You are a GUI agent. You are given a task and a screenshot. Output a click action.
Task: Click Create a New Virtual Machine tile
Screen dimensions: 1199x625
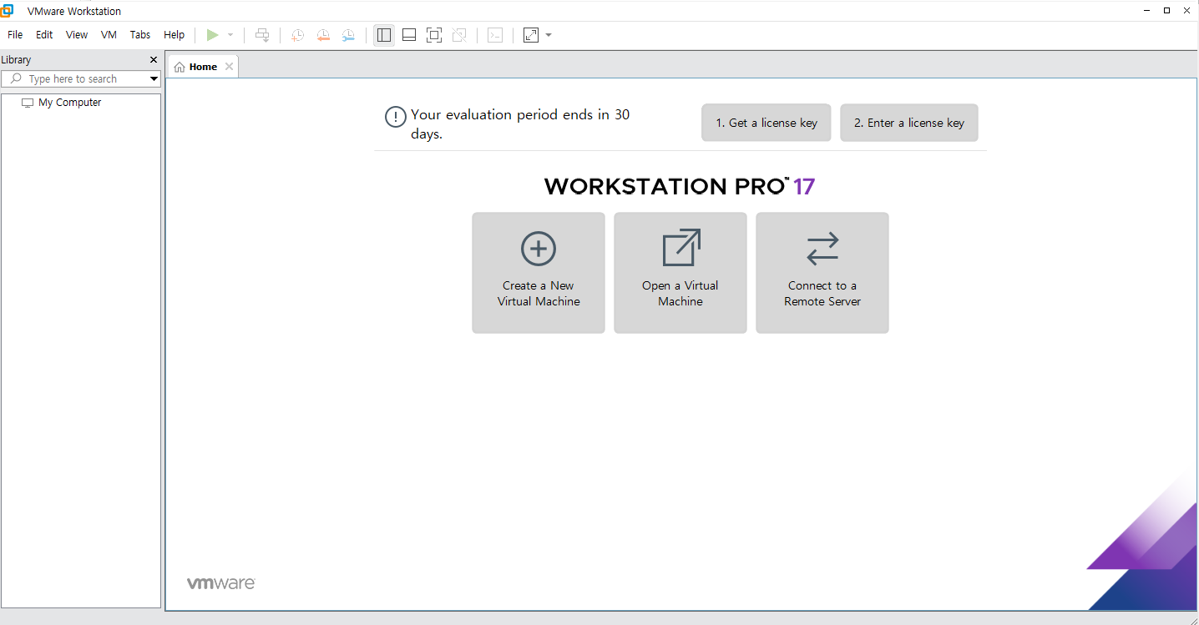click(539, 273)
